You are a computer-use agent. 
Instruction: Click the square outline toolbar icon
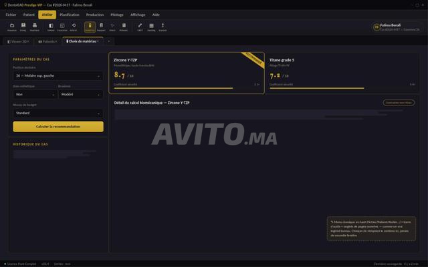[x=62, y=27]
